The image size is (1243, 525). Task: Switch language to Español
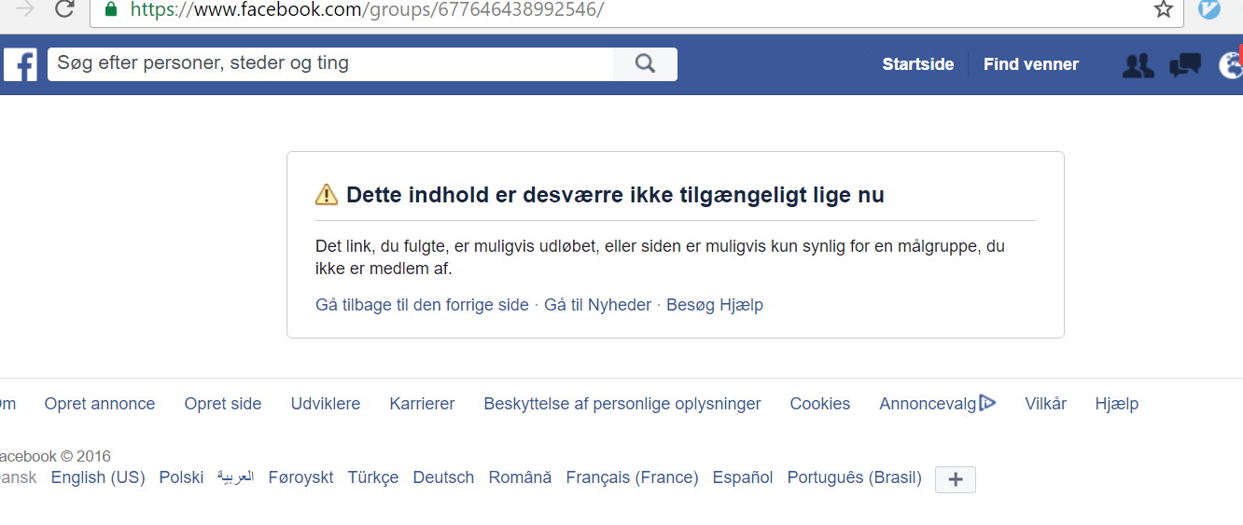[743, 477]
